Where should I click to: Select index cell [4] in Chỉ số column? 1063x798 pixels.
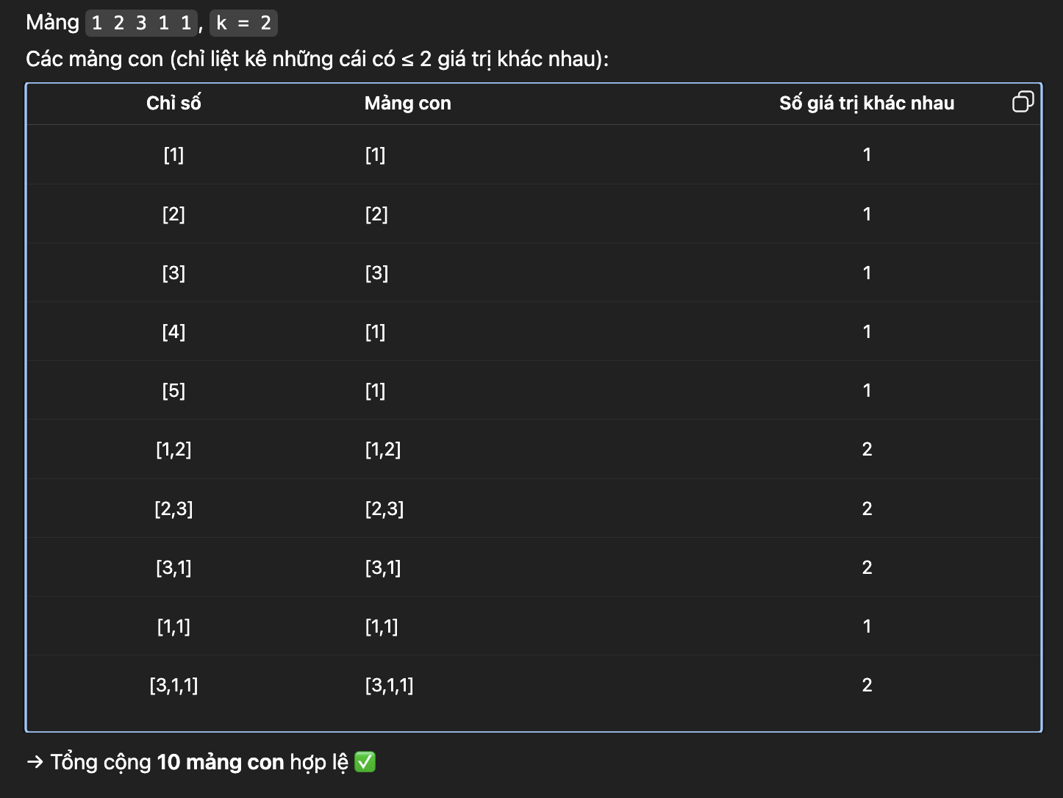(x=173, y=331)
